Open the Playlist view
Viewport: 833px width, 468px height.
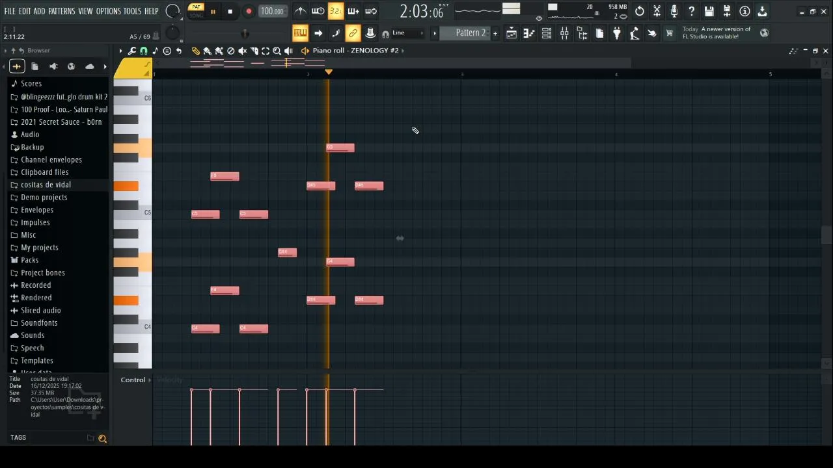[x=512, y=33]
